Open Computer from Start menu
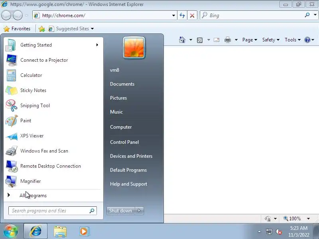Viewport: 319px width, 239px height. click(x=121, y=127)
